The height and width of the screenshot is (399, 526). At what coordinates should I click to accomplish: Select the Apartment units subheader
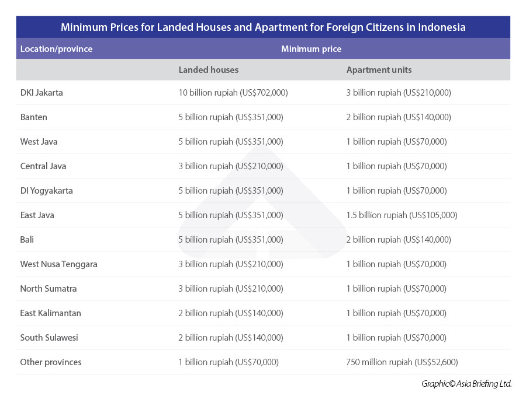coord(379,70)
